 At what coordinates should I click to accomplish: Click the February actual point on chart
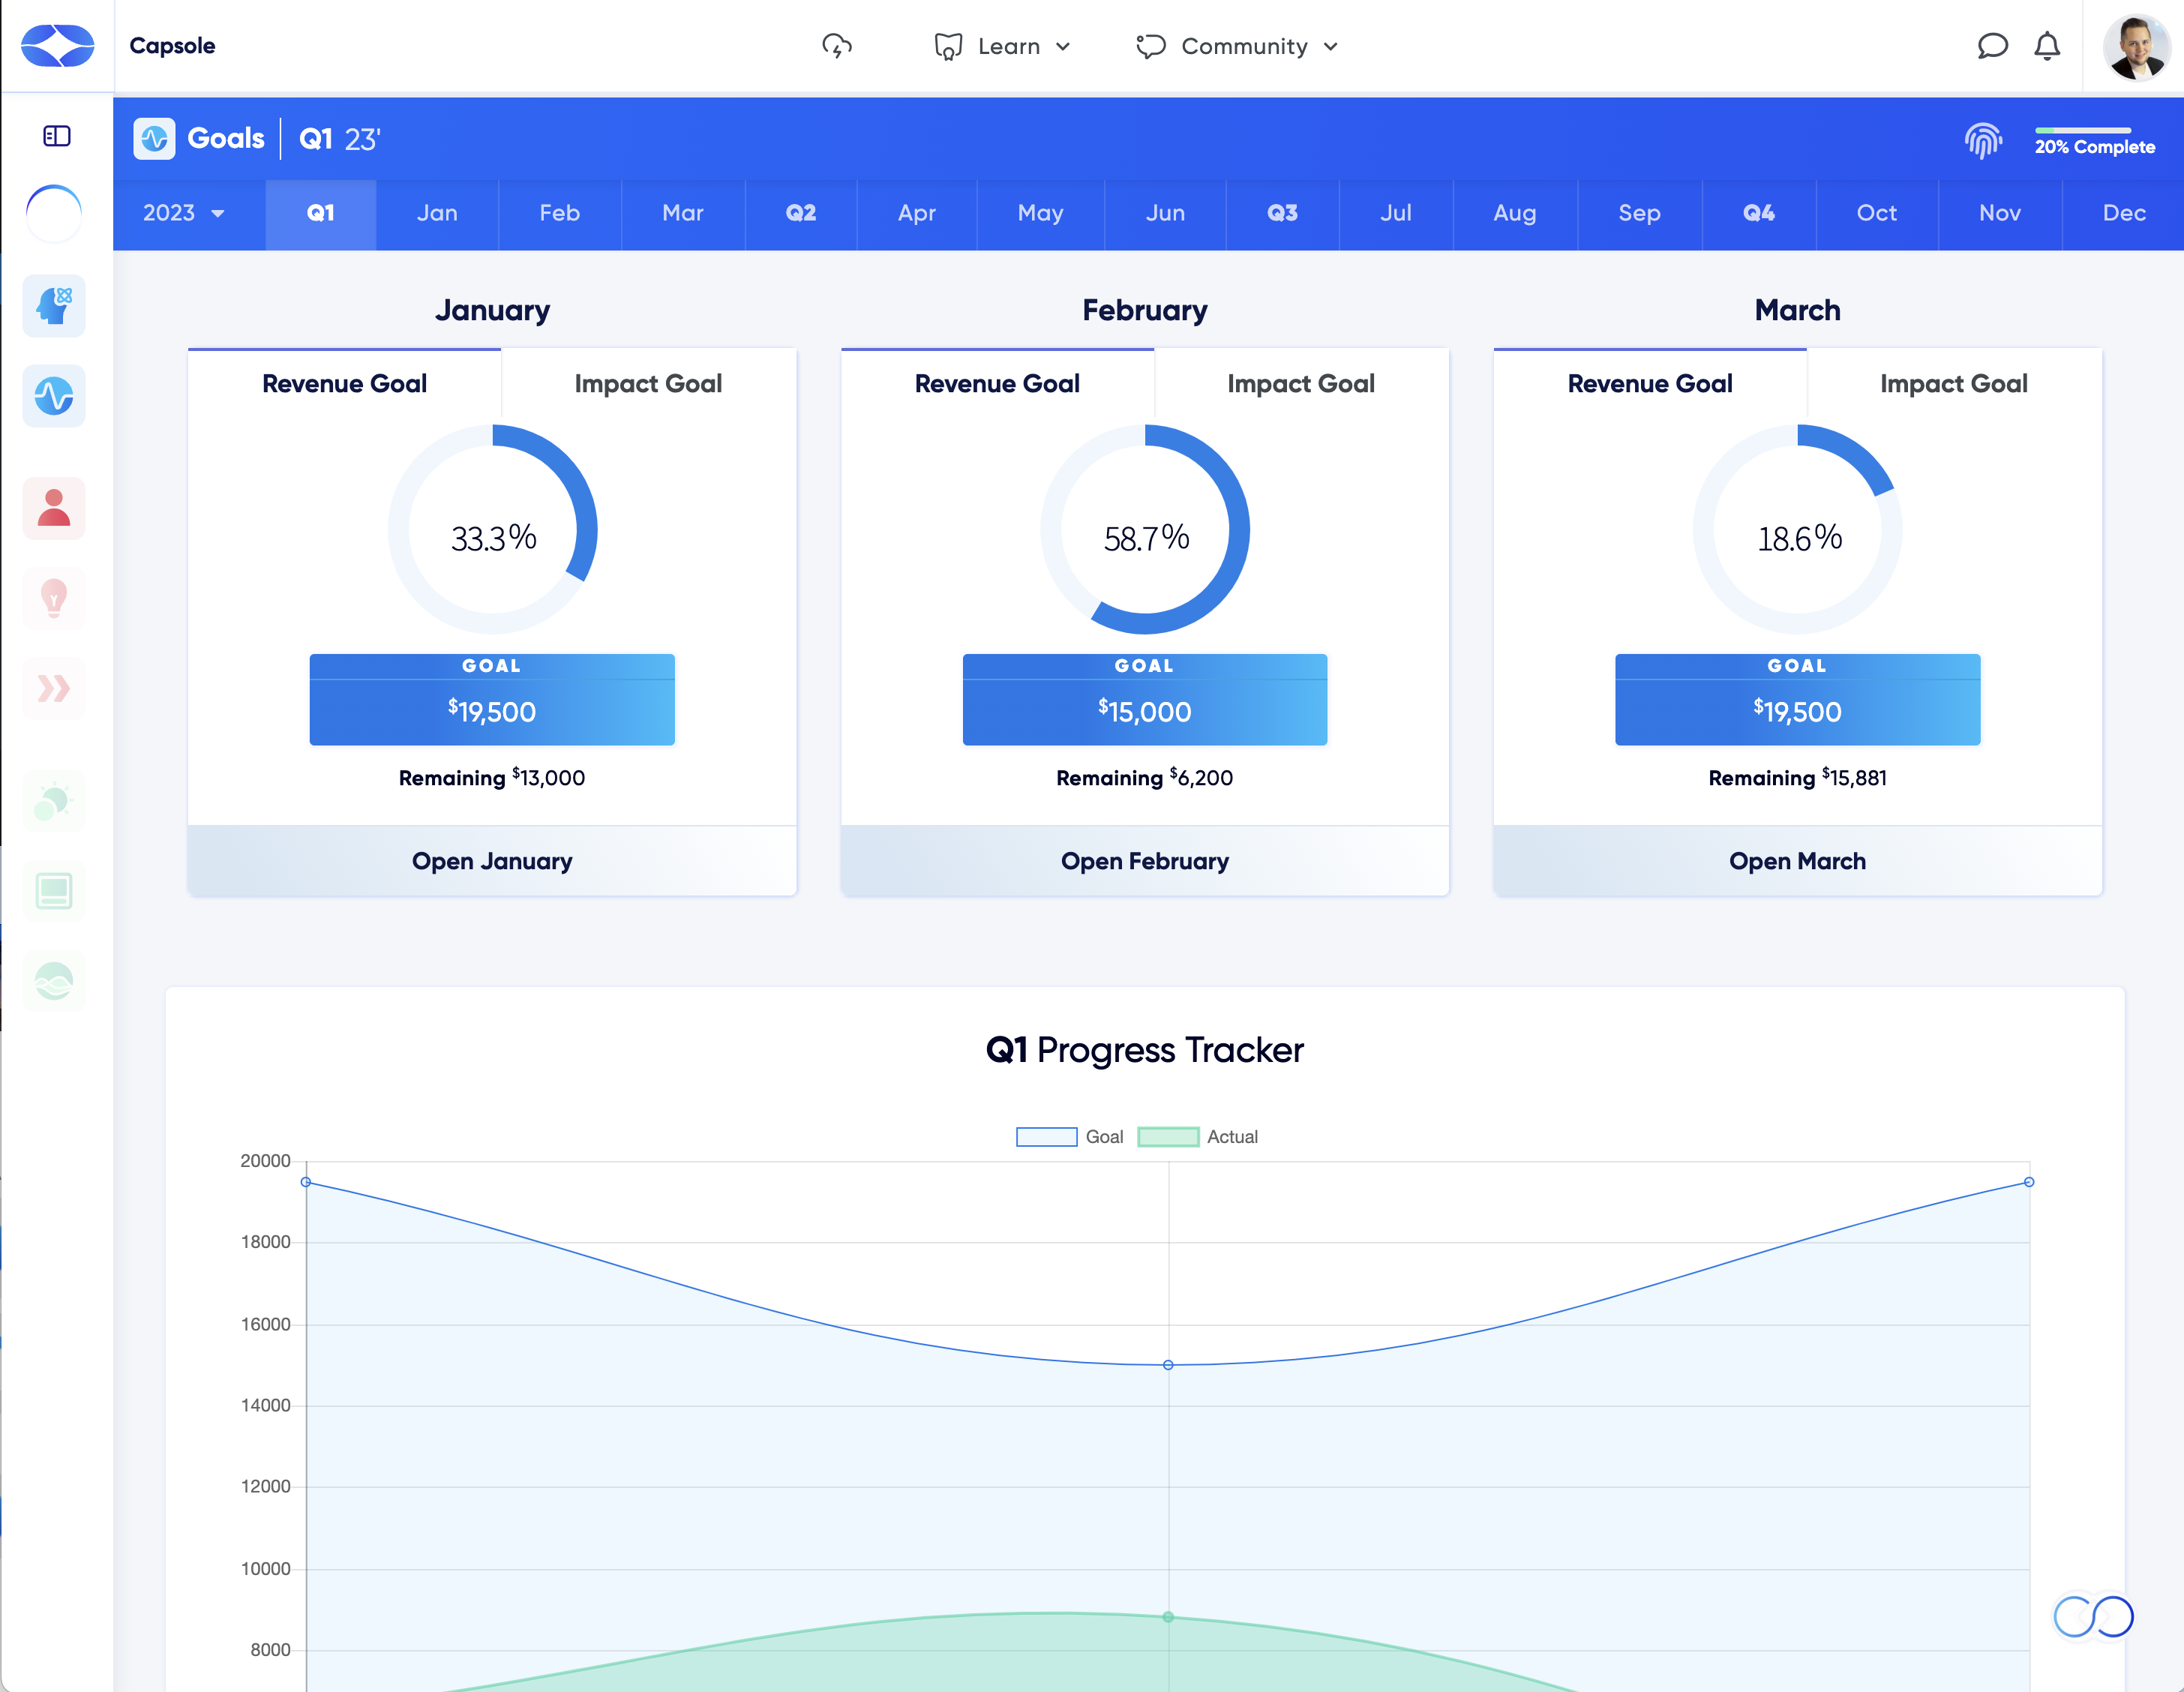[x=1168, y=1617]
